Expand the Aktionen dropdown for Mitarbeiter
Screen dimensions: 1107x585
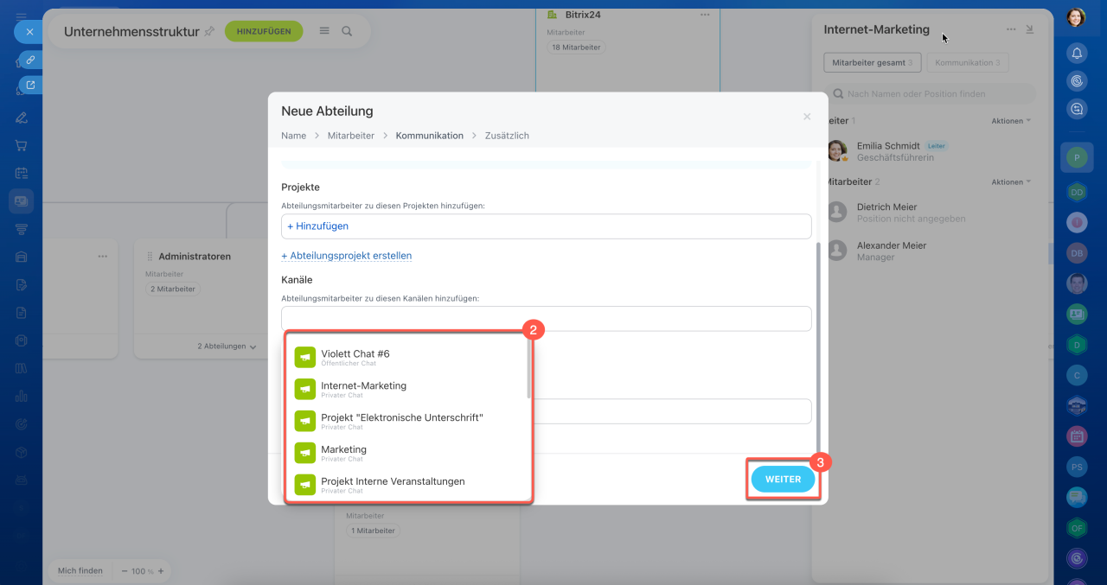coord(1011,182)
